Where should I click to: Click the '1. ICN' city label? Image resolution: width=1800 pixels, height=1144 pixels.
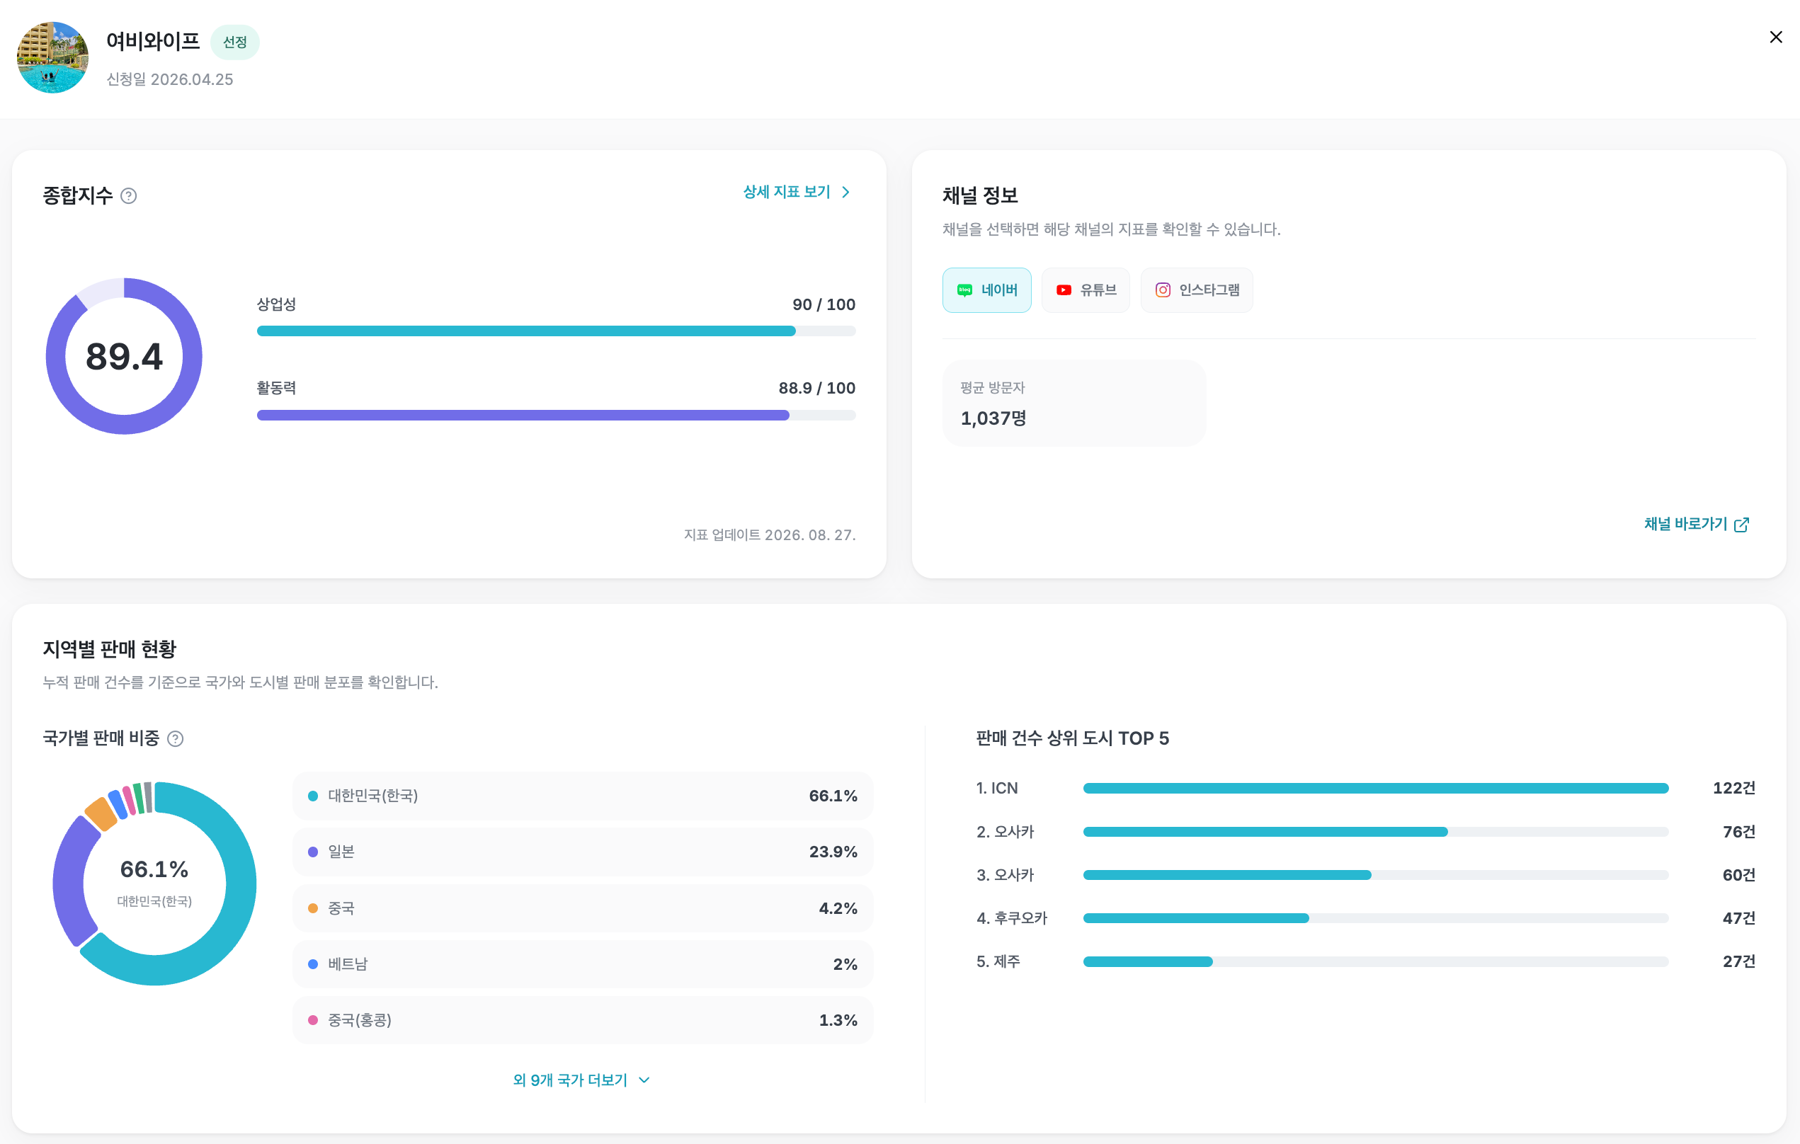[997, 788]
